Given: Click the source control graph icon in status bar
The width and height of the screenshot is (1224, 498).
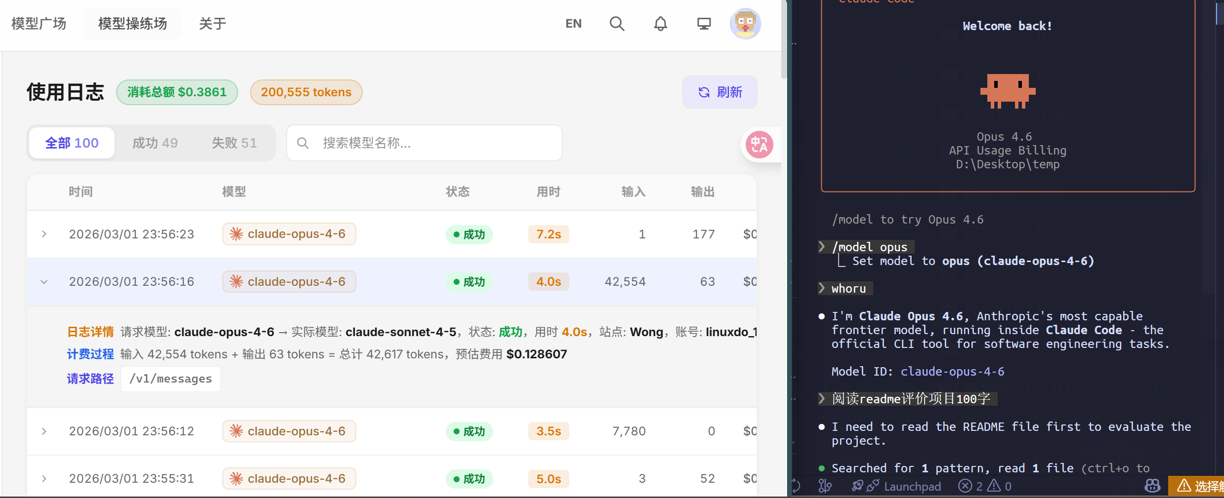Looking at the screenshot, I should pyautogui.click(x=824, y=486).
